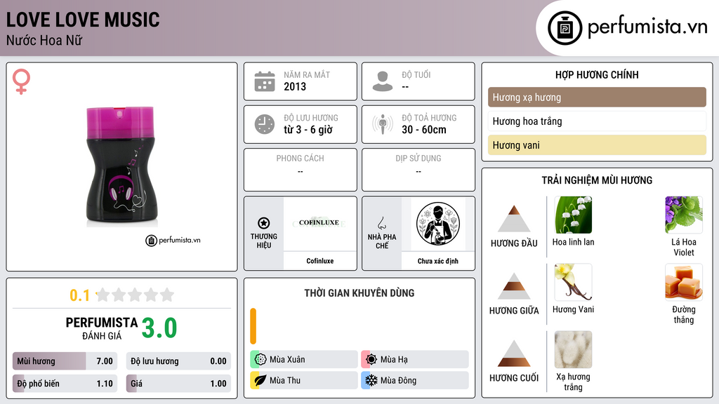The image size is (719, 404).
Task: Click the Mùa Đông season label
Action: 399,380
